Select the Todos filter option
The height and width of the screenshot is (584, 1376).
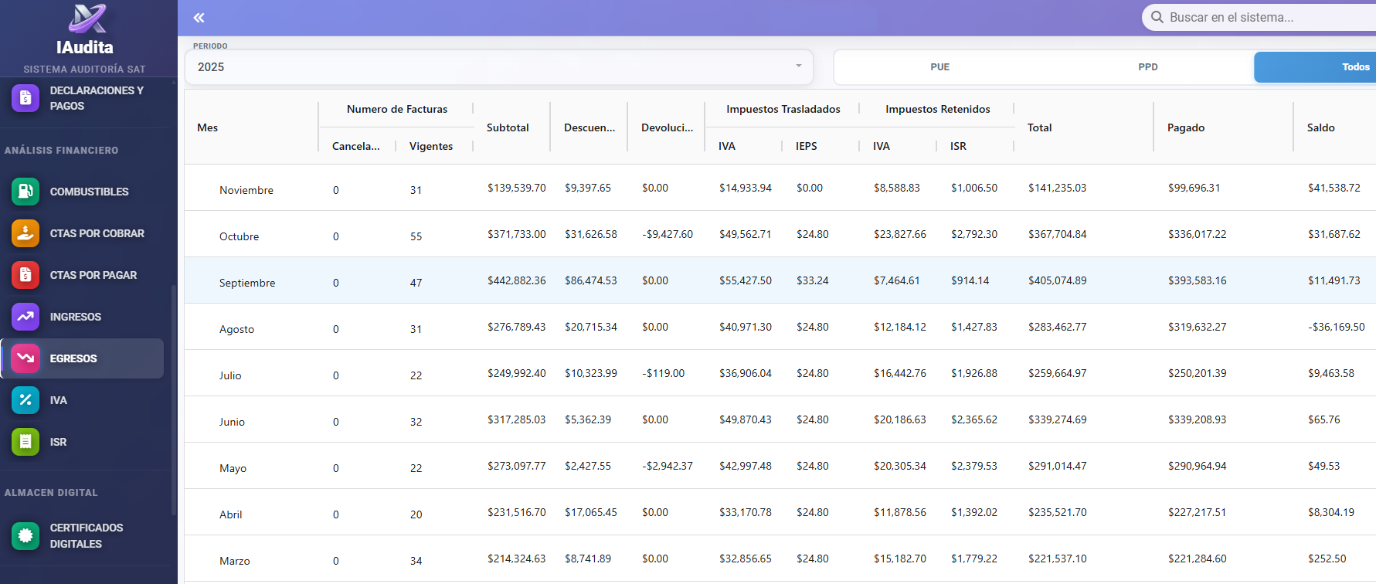(x=1355, y=67)
